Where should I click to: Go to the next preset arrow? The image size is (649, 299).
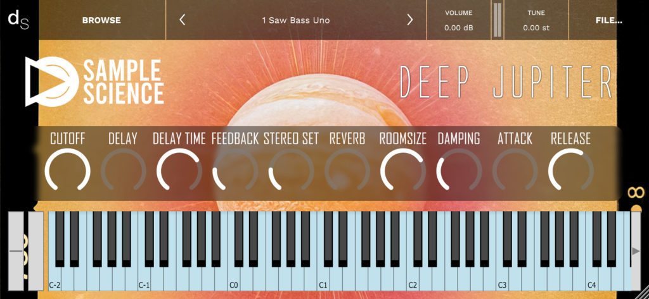tap(410, 20)
